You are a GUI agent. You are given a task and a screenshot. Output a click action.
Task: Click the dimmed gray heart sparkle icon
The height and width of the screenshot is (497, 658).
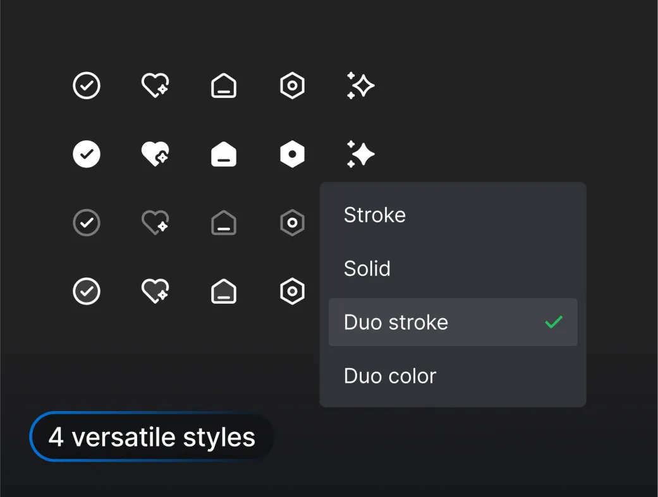click(x=155, y=222)
